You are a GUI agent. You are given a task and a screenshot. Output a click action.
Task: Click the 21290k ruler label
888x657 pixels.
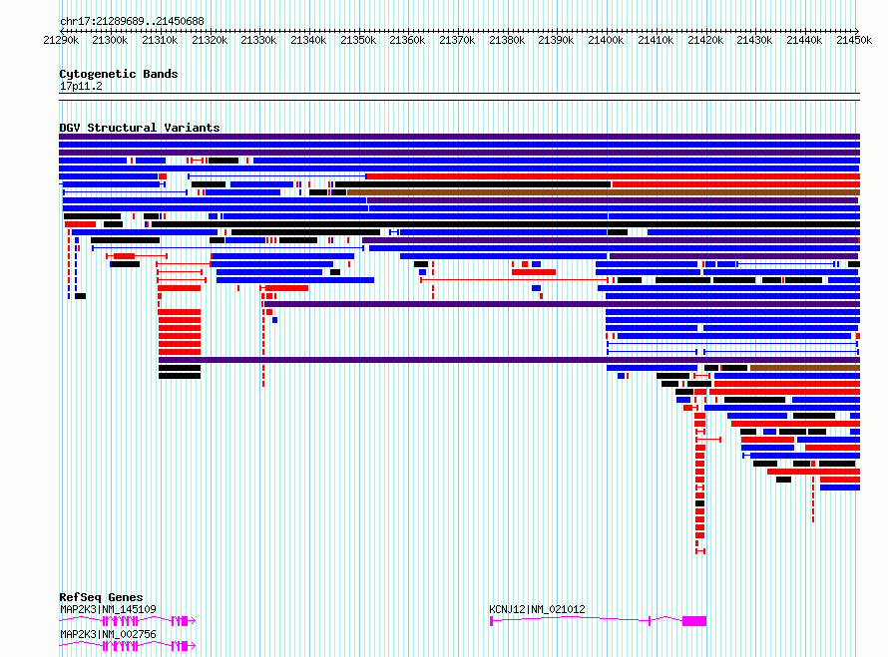pos(61,40)
